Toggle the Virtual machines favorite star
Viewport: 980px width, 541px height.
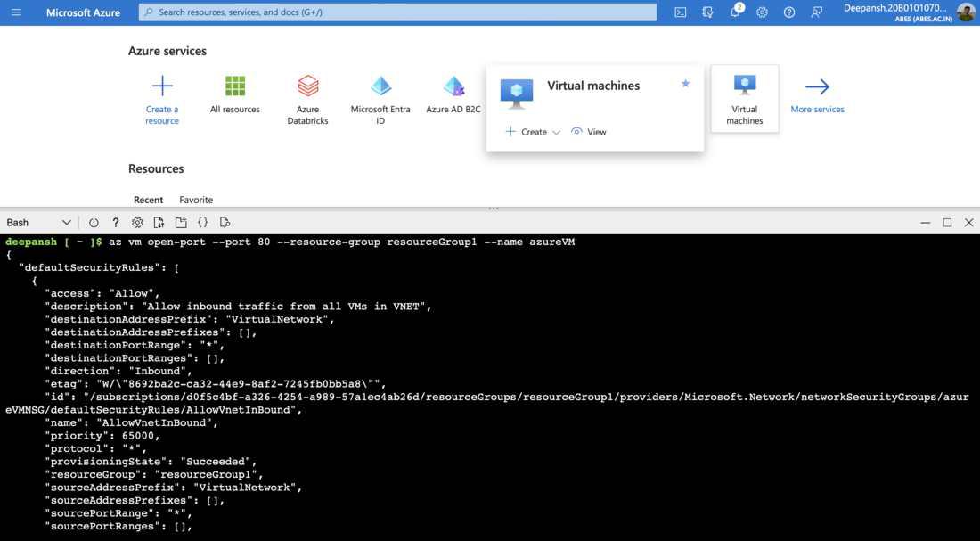(686, 83)
